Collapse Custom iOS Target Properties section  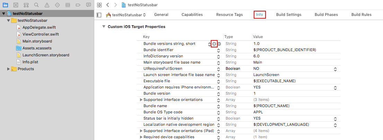tap(104, 27)
